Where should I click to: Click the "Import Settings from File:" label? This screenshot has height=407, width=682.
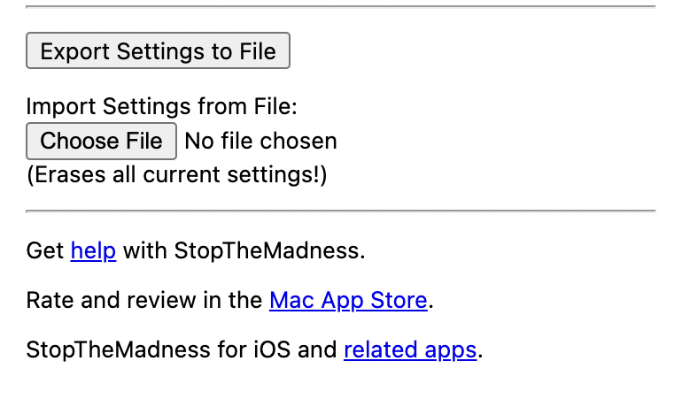coord(162,107)
